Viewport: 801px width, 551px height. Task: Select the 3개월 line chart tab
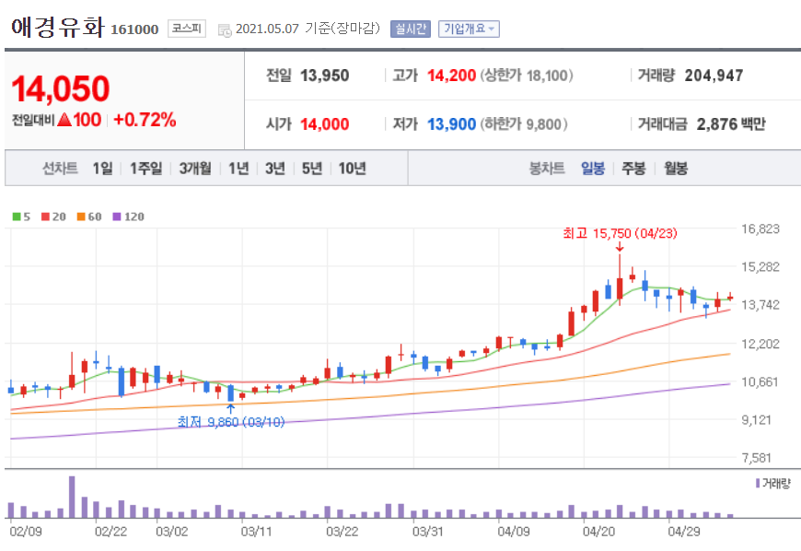point(195,169)
